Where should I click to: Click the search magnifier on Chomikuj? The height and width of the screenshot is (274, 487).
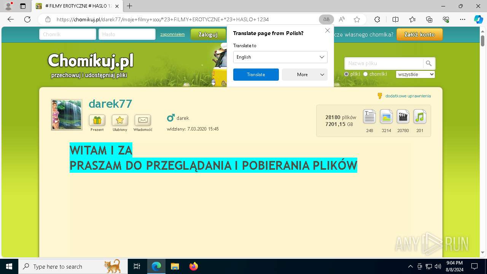(429, 64)
